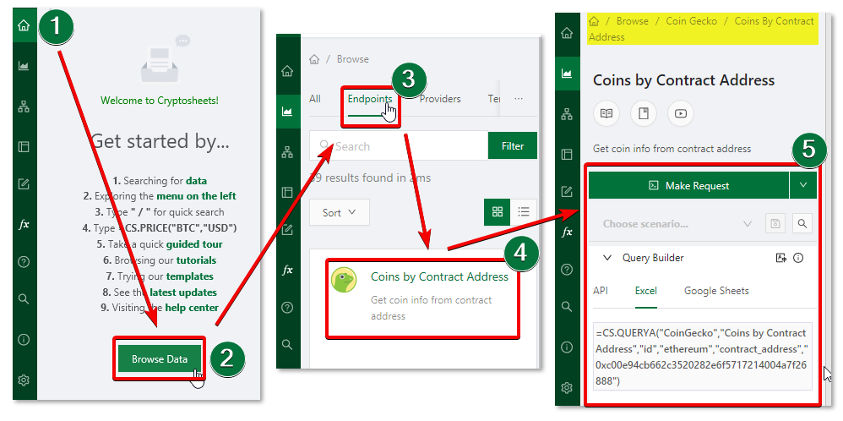Viewport: 843px width, 421px height.
Task: Click the Search input field
Action: click(x=399, y=146)
